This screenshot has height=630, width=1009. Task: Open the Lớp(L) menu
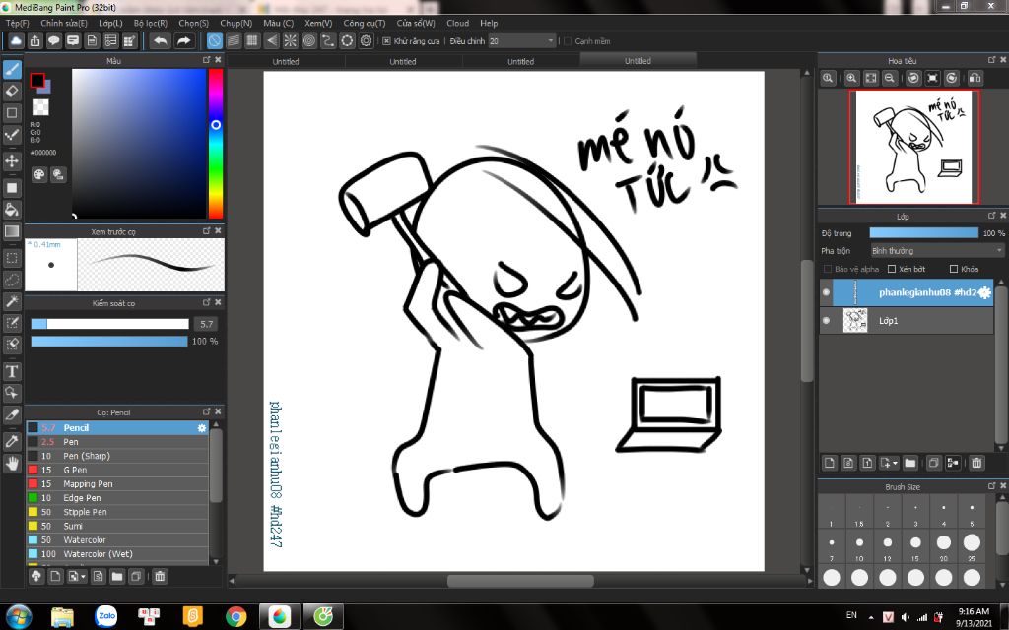point(110,23)
